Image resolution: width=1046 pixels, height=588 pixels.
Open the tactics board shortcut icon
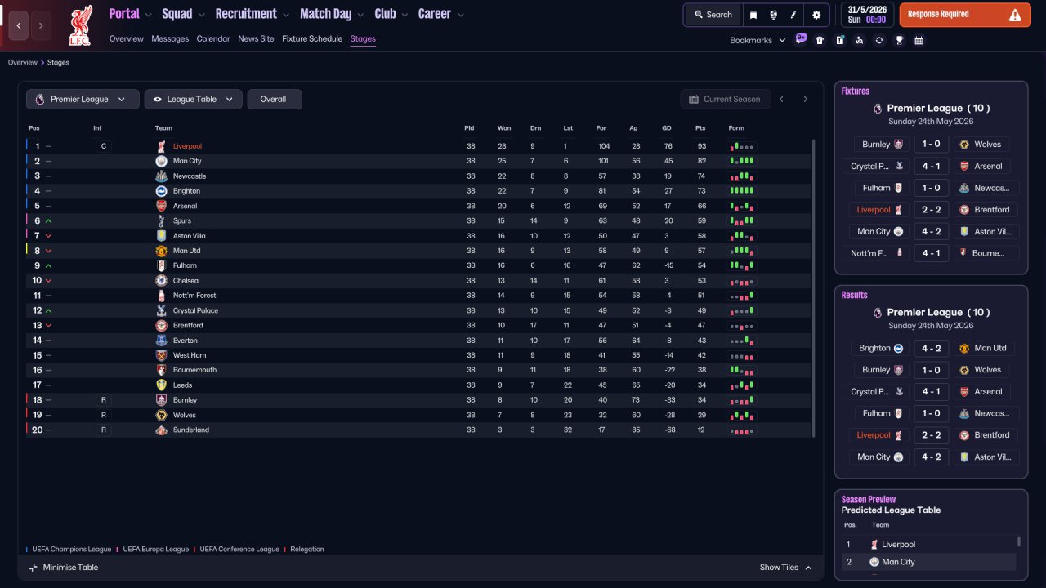point(839,40)
